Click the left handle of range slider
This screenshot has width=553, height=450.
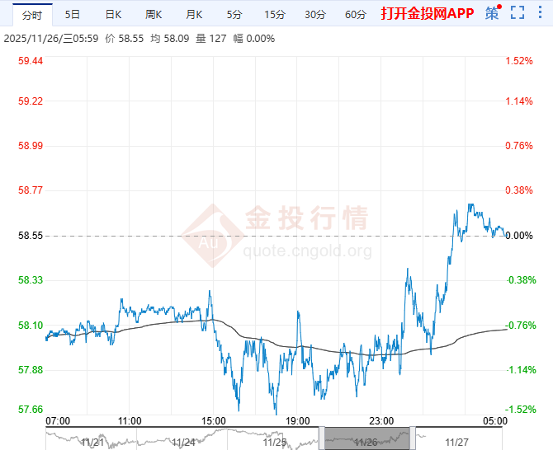[x=322, y=438]
